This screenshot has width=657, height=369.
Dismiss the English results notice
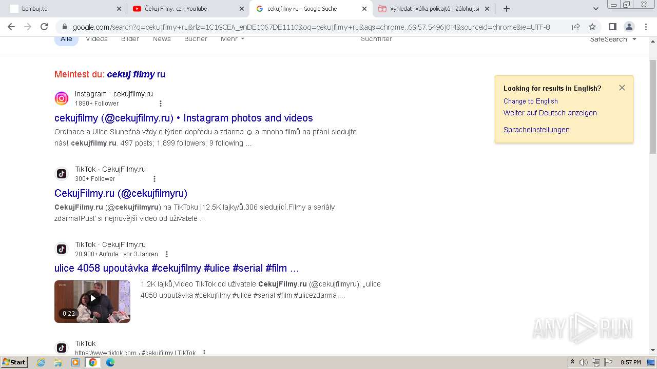[x=622, y=88]
